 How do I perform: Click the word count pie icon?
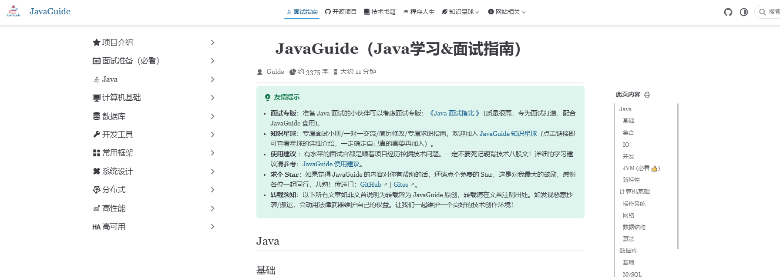(x=293, y=72)
